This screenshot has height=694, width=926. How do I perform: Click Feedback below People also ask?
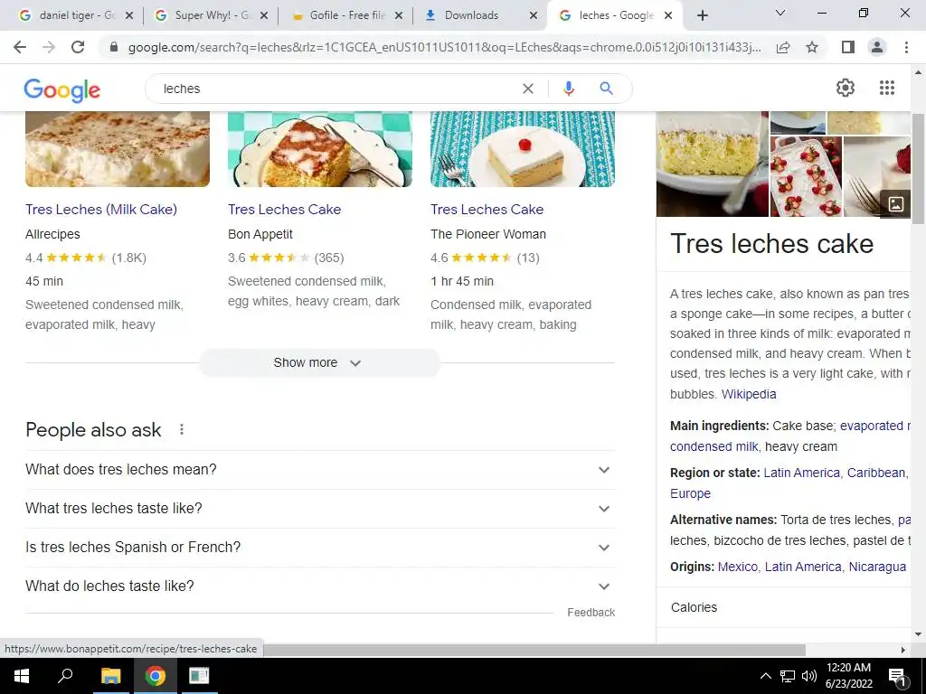tap(591, 613)
